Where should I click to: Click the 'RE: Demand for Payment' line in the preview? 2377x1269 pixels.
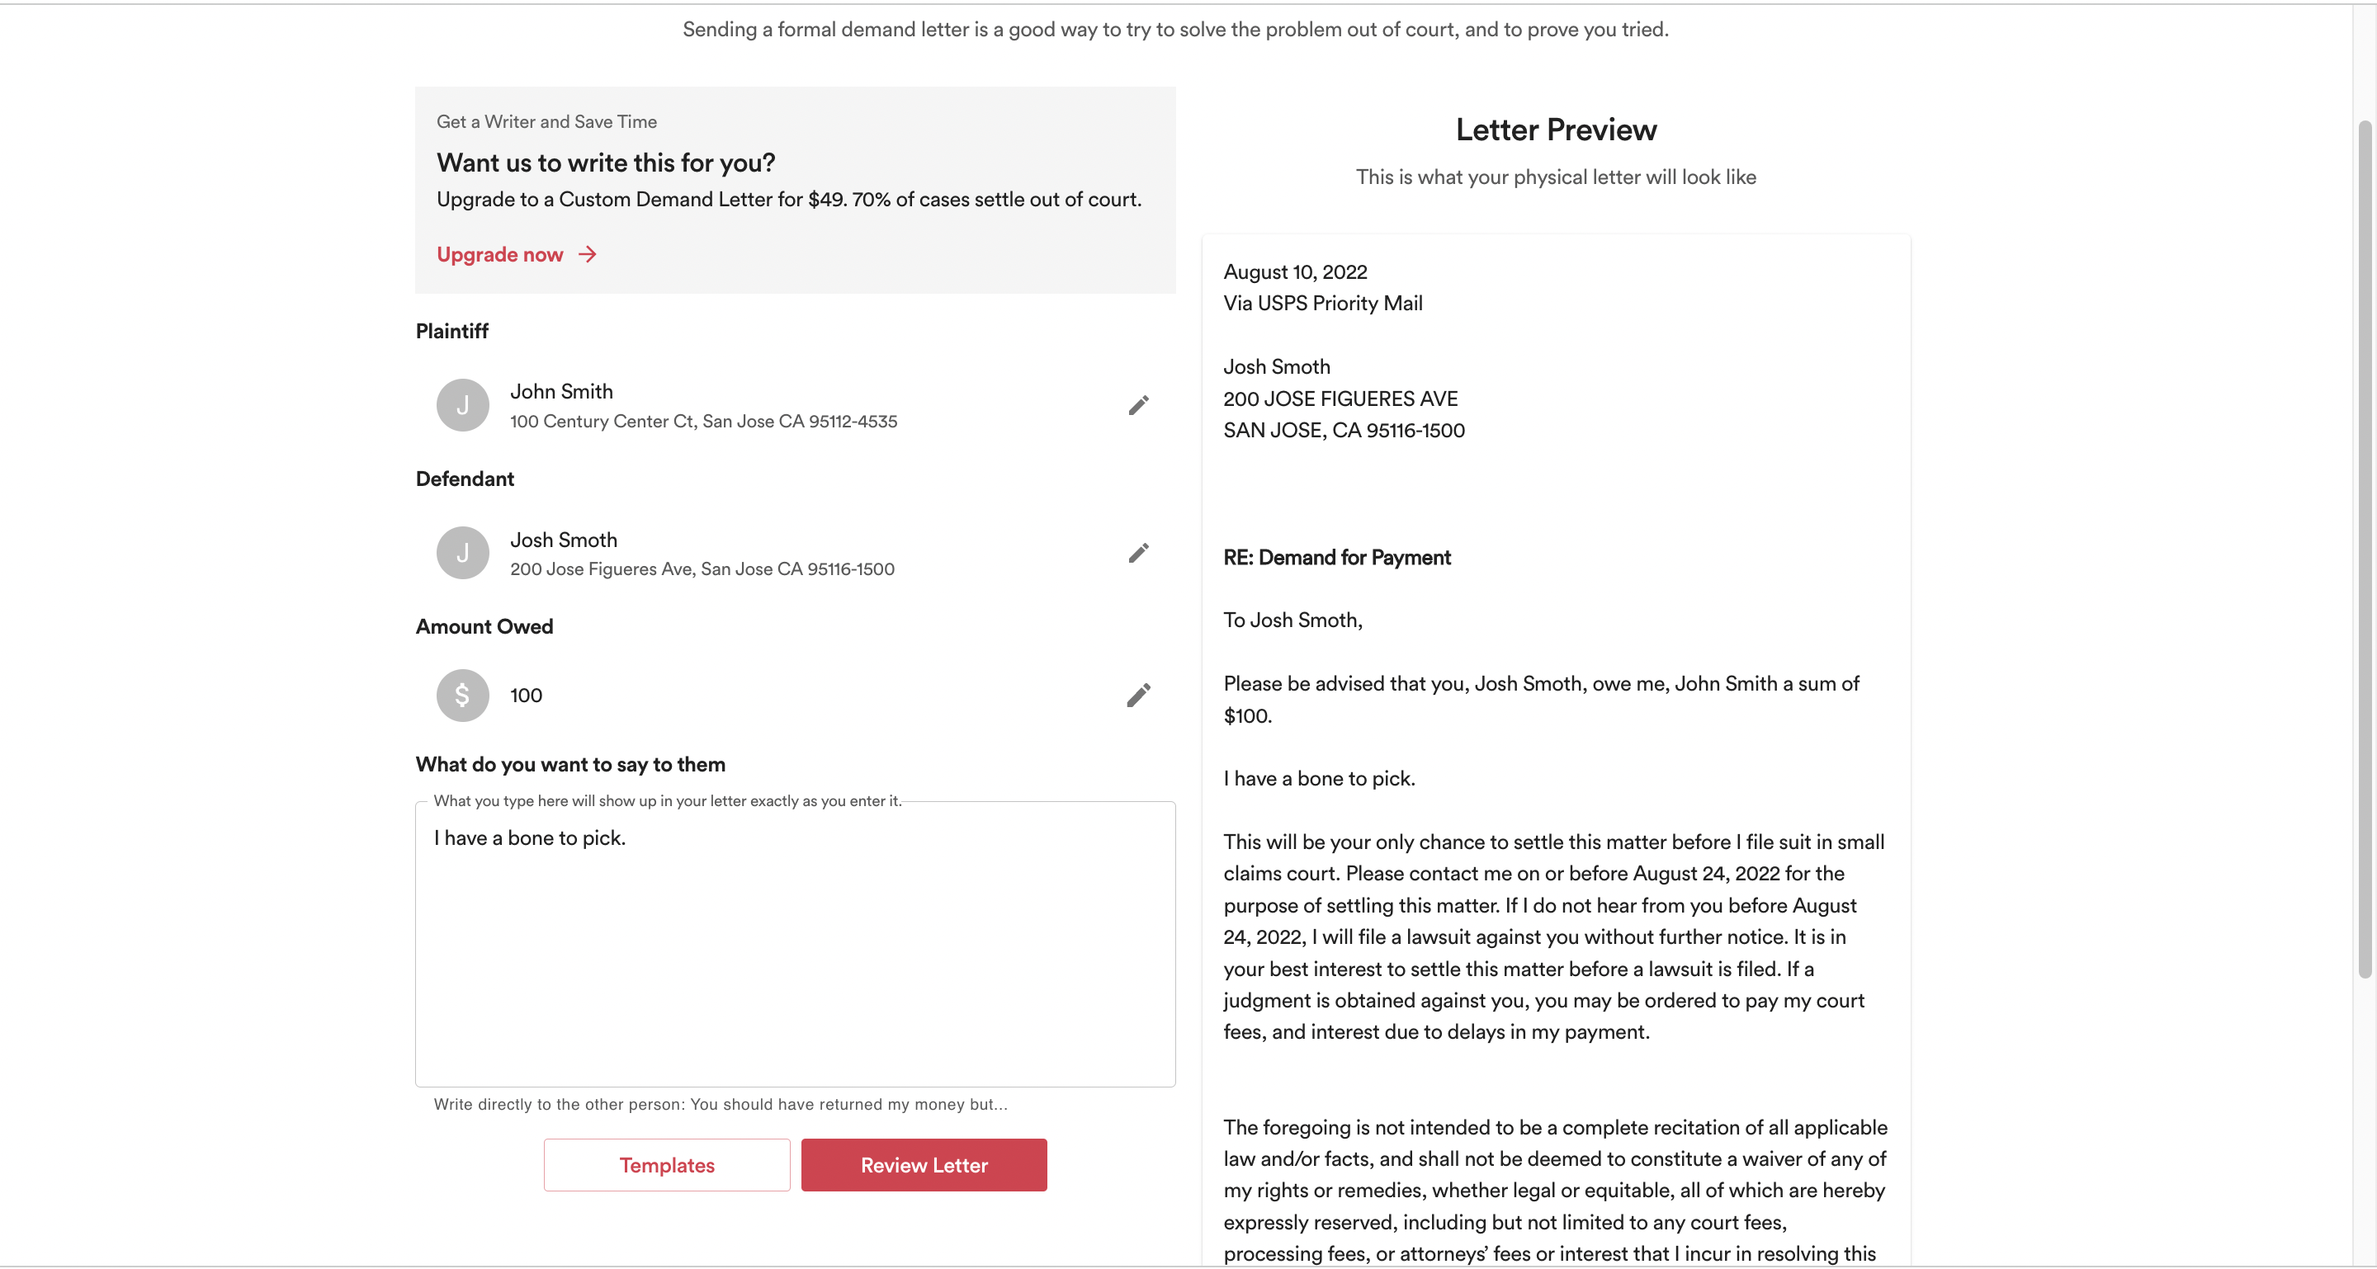click(1336, 557)
